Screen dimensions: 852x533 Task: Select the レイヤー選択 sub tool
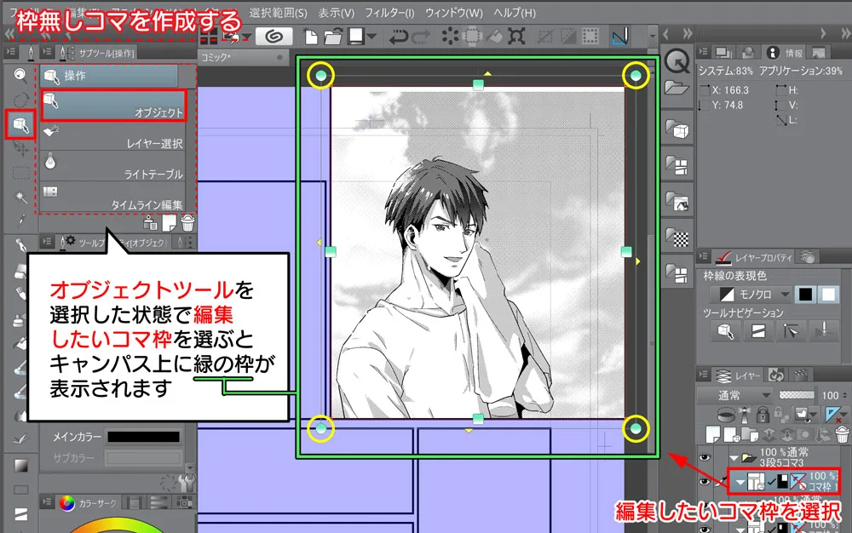tap(113, 136)
